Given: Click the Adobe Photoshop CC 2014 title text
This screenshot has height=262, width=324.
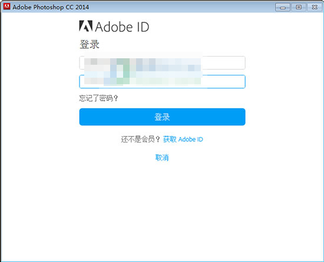Looking at the screenshot, I should pyautogui.click(x=51, y=7).
